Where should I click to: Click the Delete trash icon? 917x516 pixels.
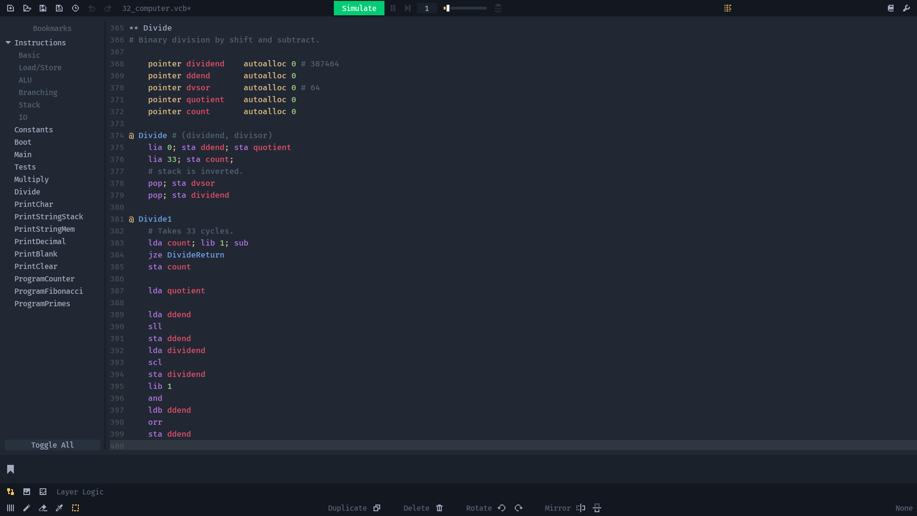coord(439,508)
